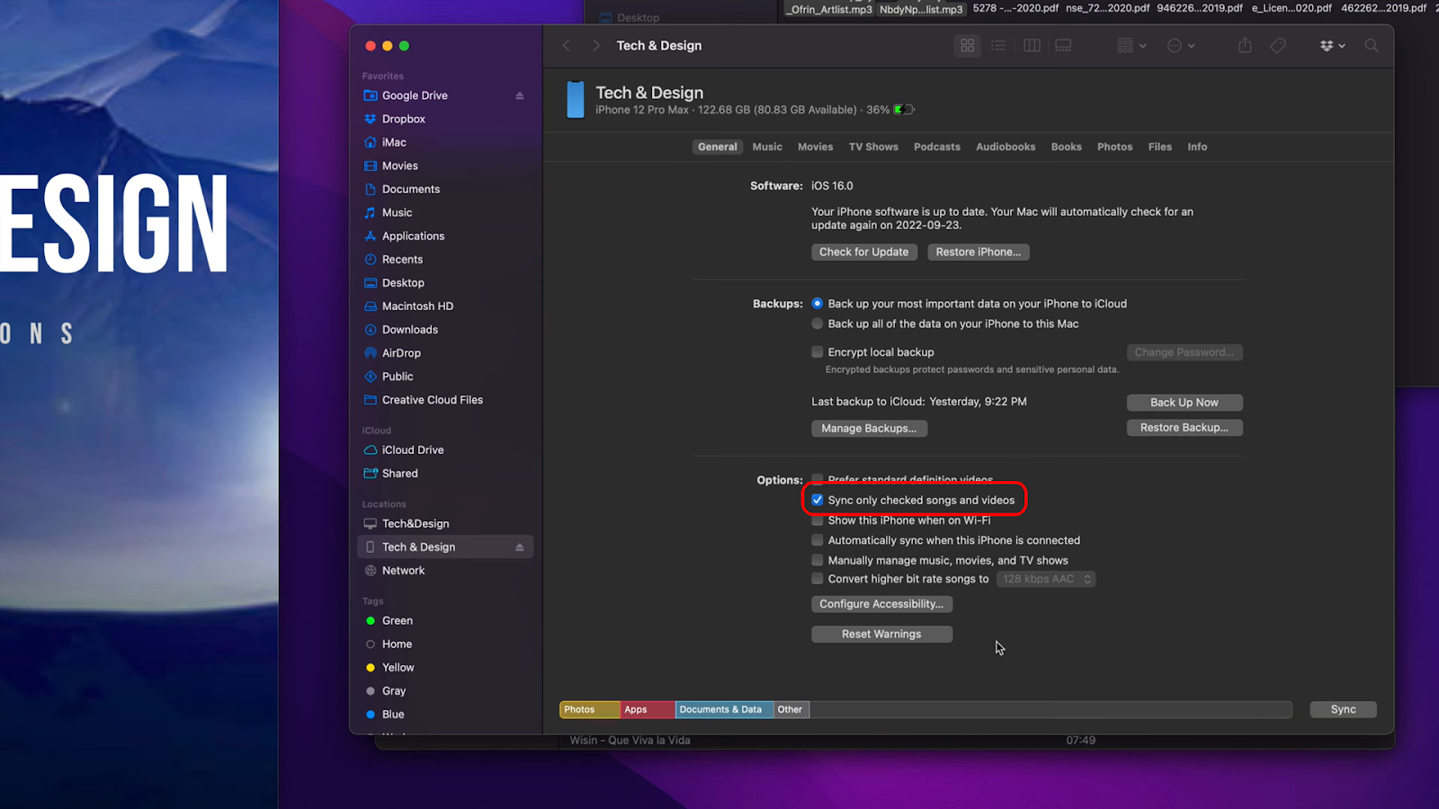Switch to the Music tab
The image size is (1439, 809).
click(767, 147)
